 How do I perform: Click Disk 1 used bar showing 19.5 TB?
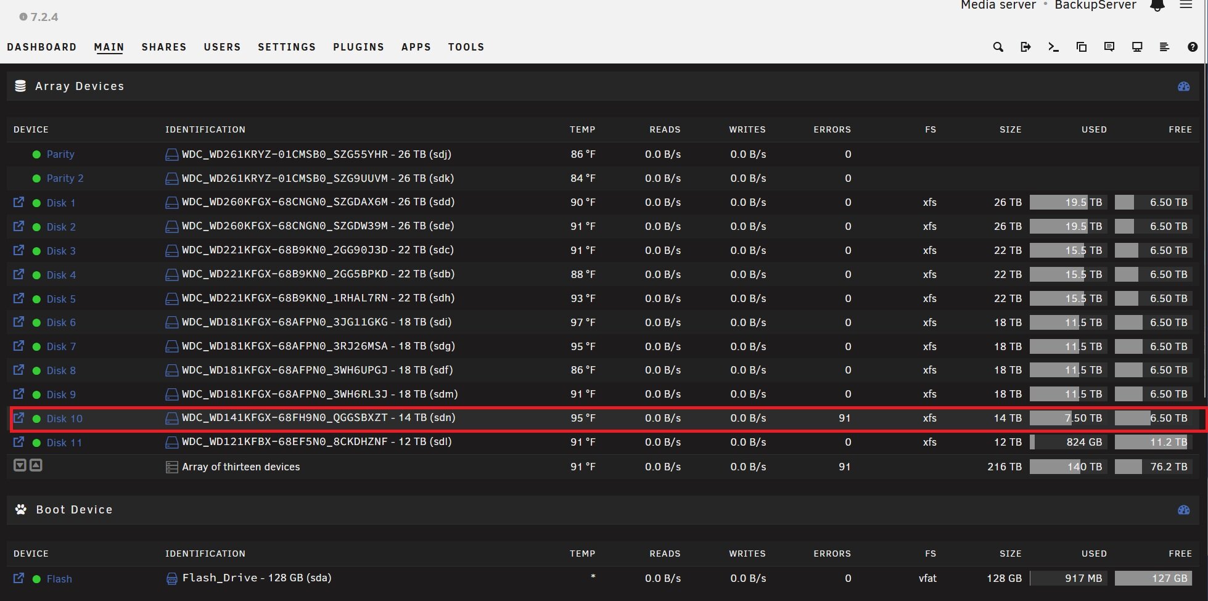[1068, 202]
